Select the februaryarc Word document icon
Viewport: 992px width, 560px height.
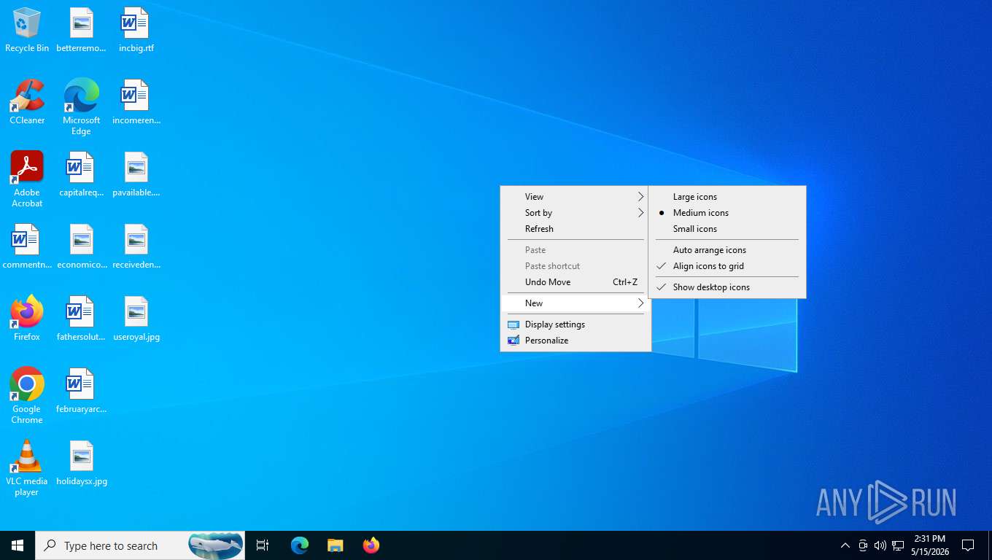[x=82, y=391]
